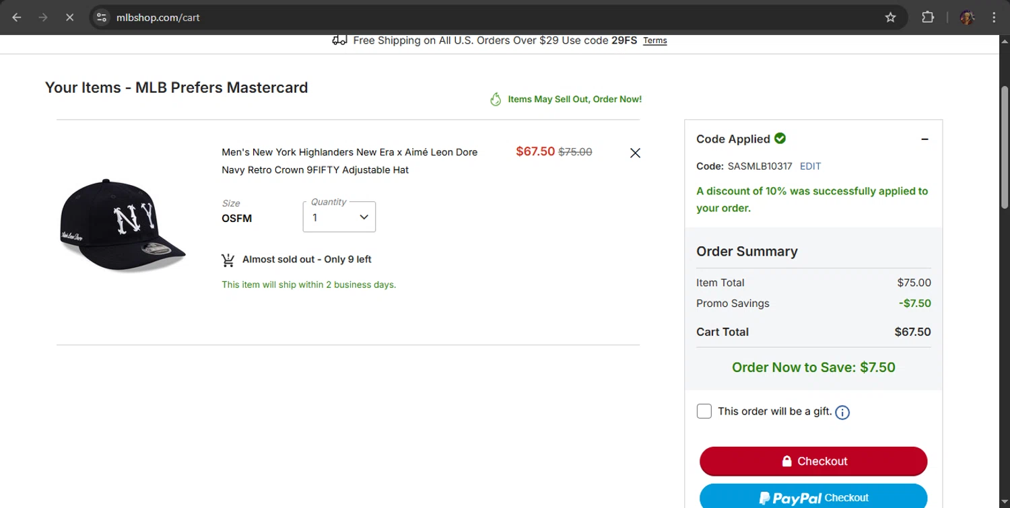1010x508 pixels.
Task: Click the Promo Savings -$7.50 value
Action: (x=915, y=303)
